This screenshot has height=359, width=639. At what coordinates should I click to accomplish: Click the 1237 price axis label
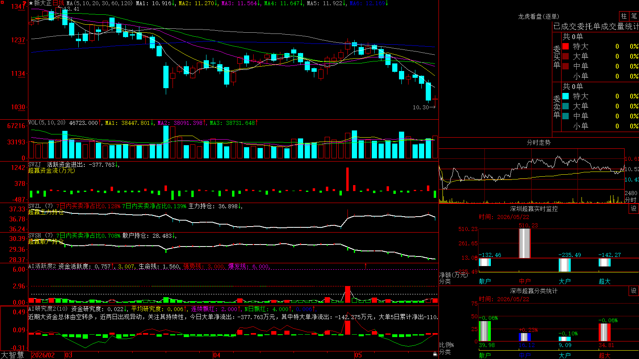[18, 40]
